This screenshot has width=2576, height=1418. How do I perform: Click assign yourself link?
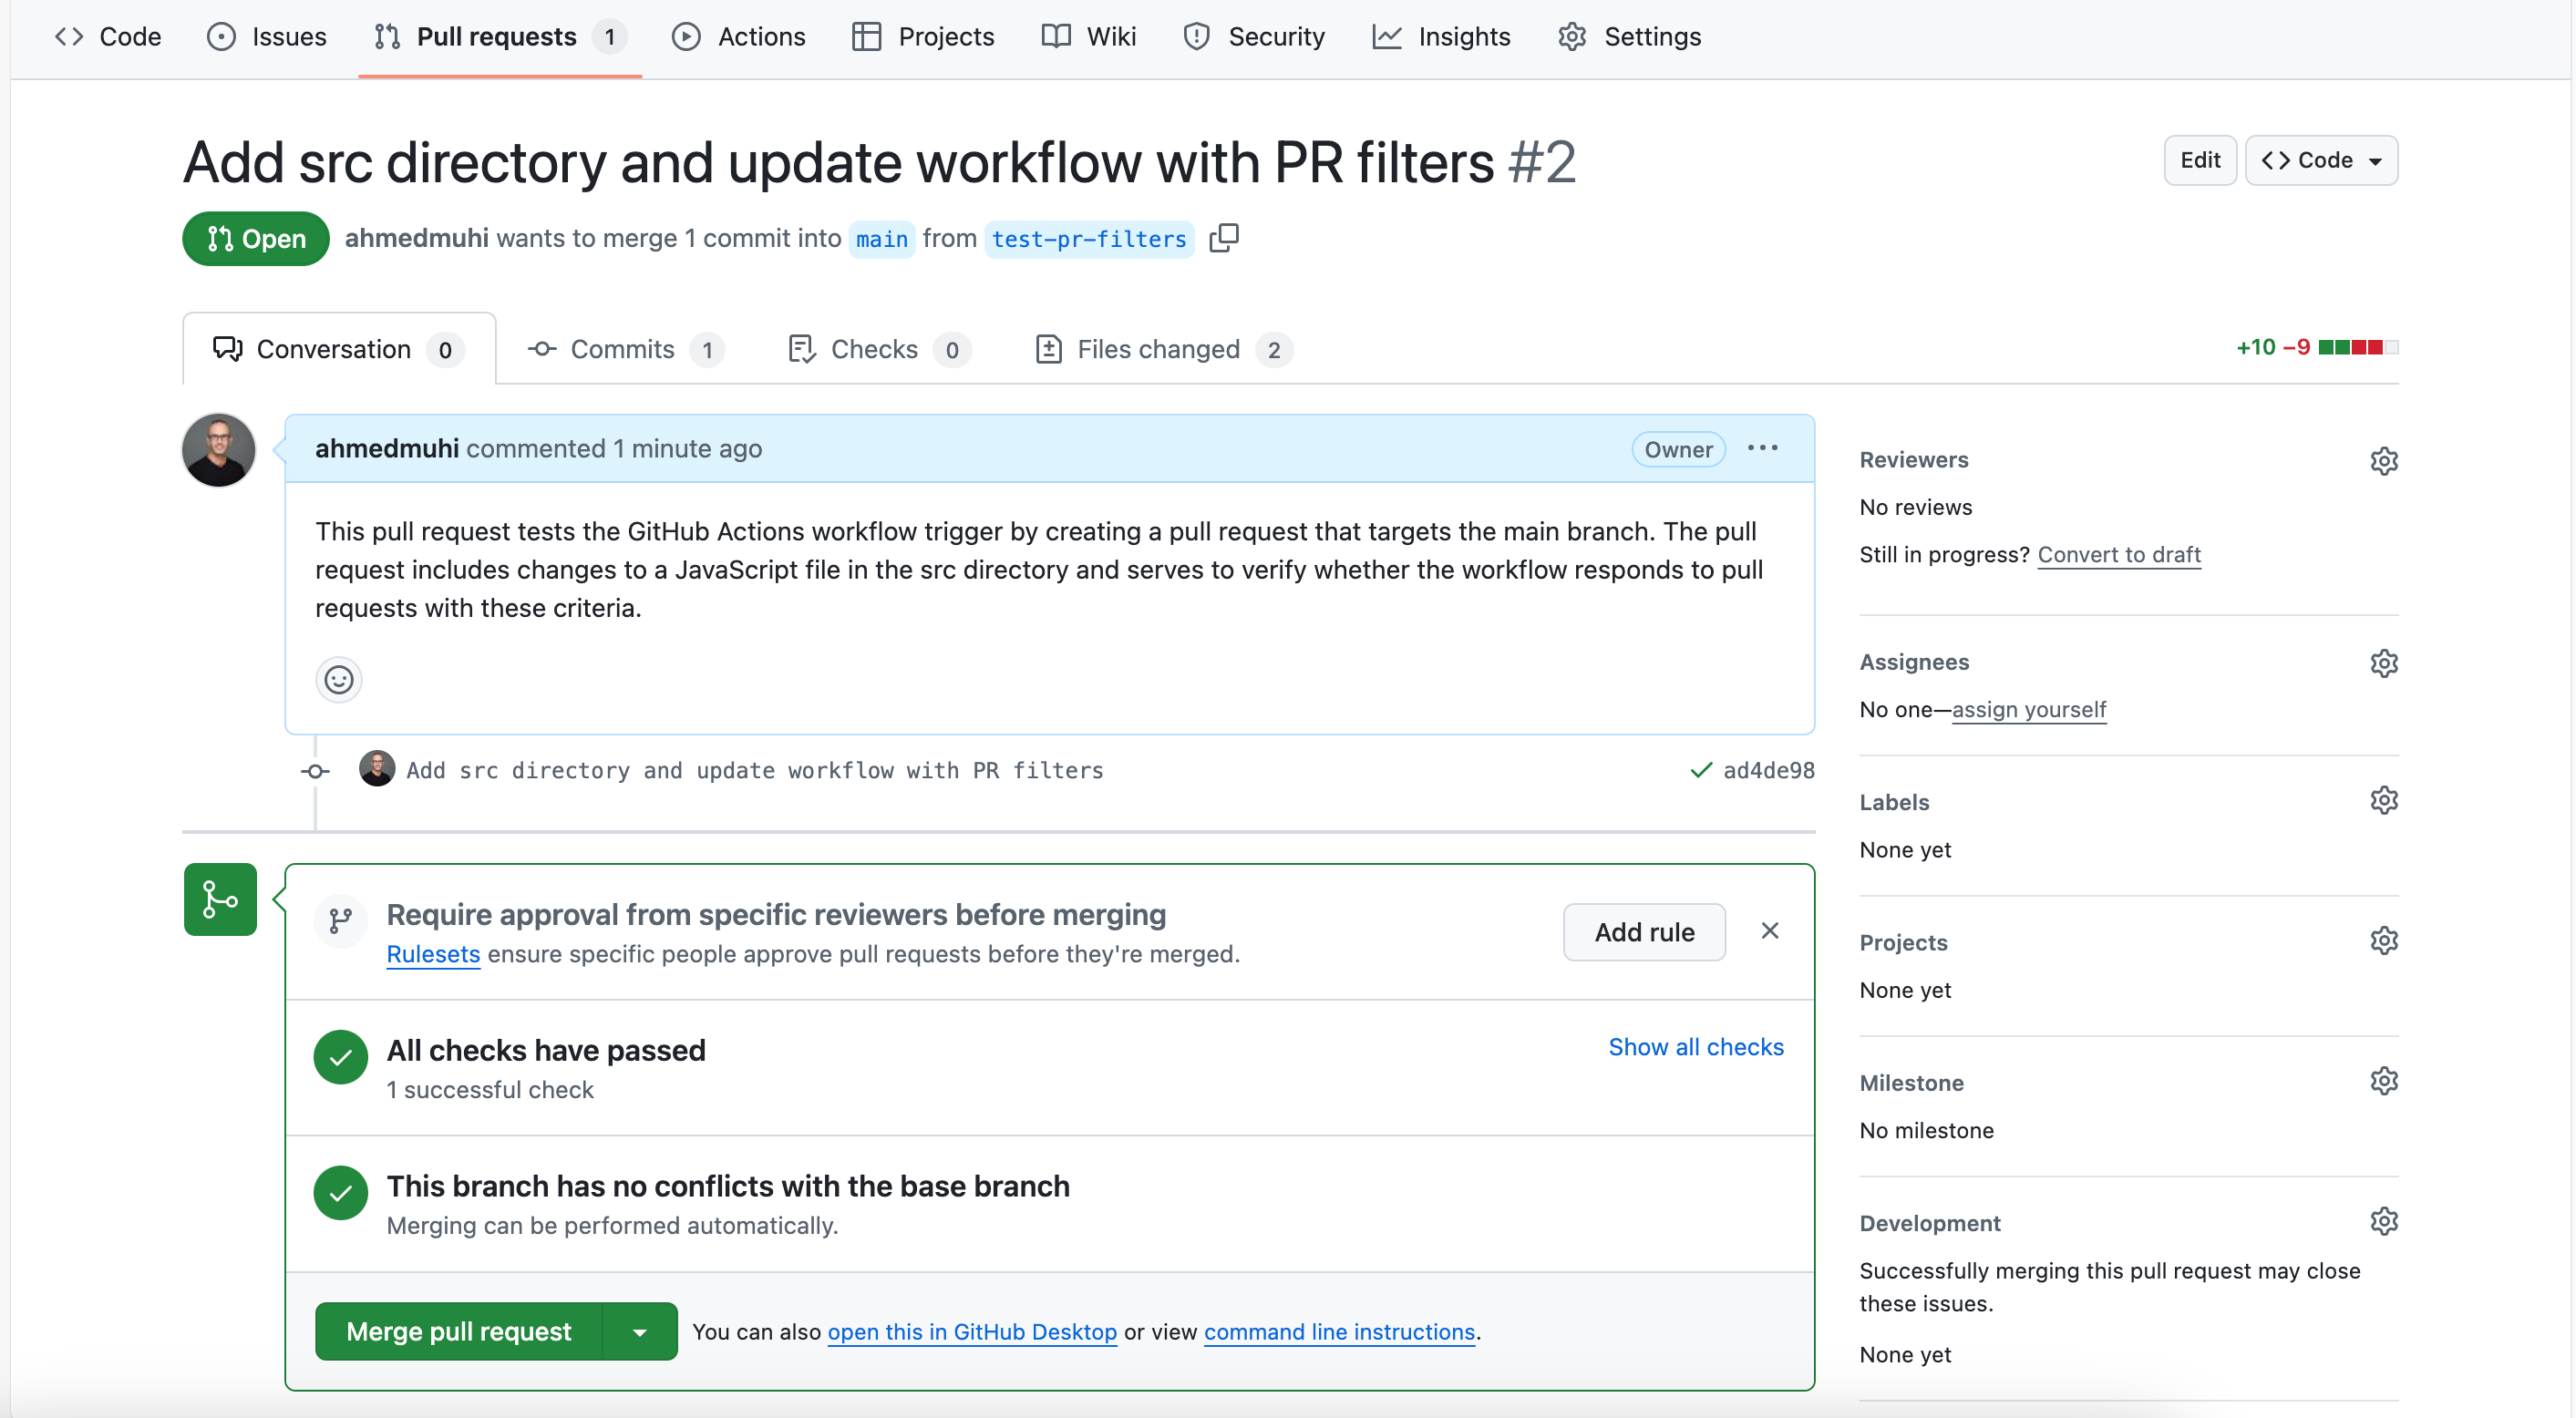pyautogui.click(x=2028, y=709)
